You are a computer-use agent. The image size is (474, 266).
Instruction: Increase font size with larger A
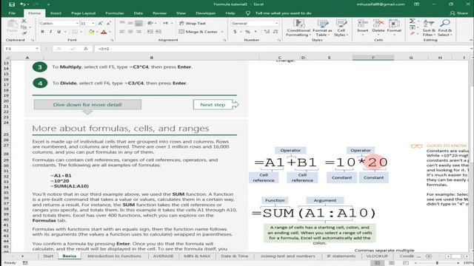pyautogui.click(x=101, y=23)
